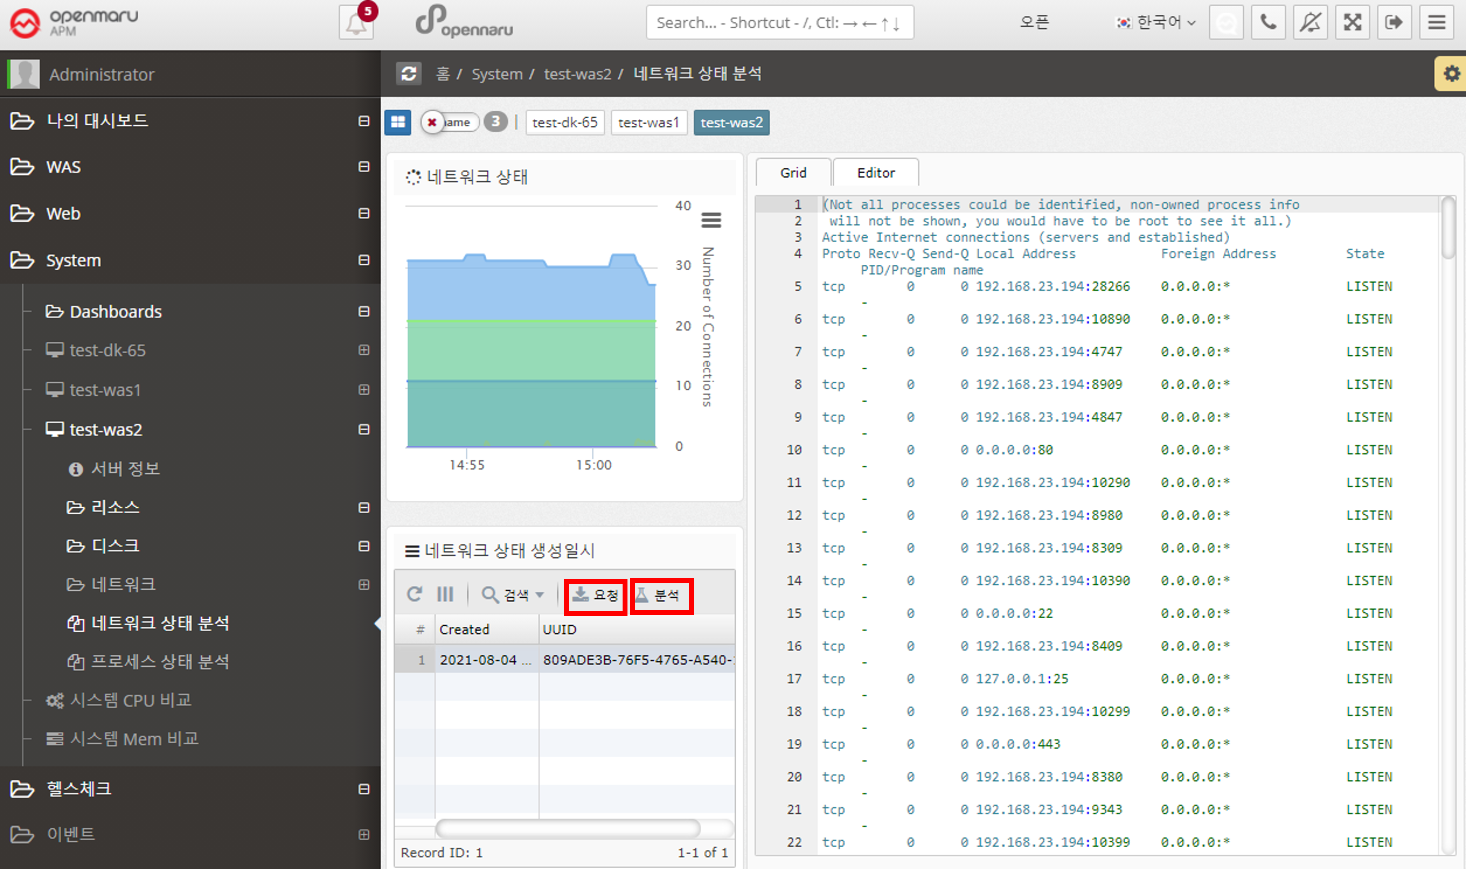
Task: Collapse the System folder in sidebar
Action: [363, 260]
